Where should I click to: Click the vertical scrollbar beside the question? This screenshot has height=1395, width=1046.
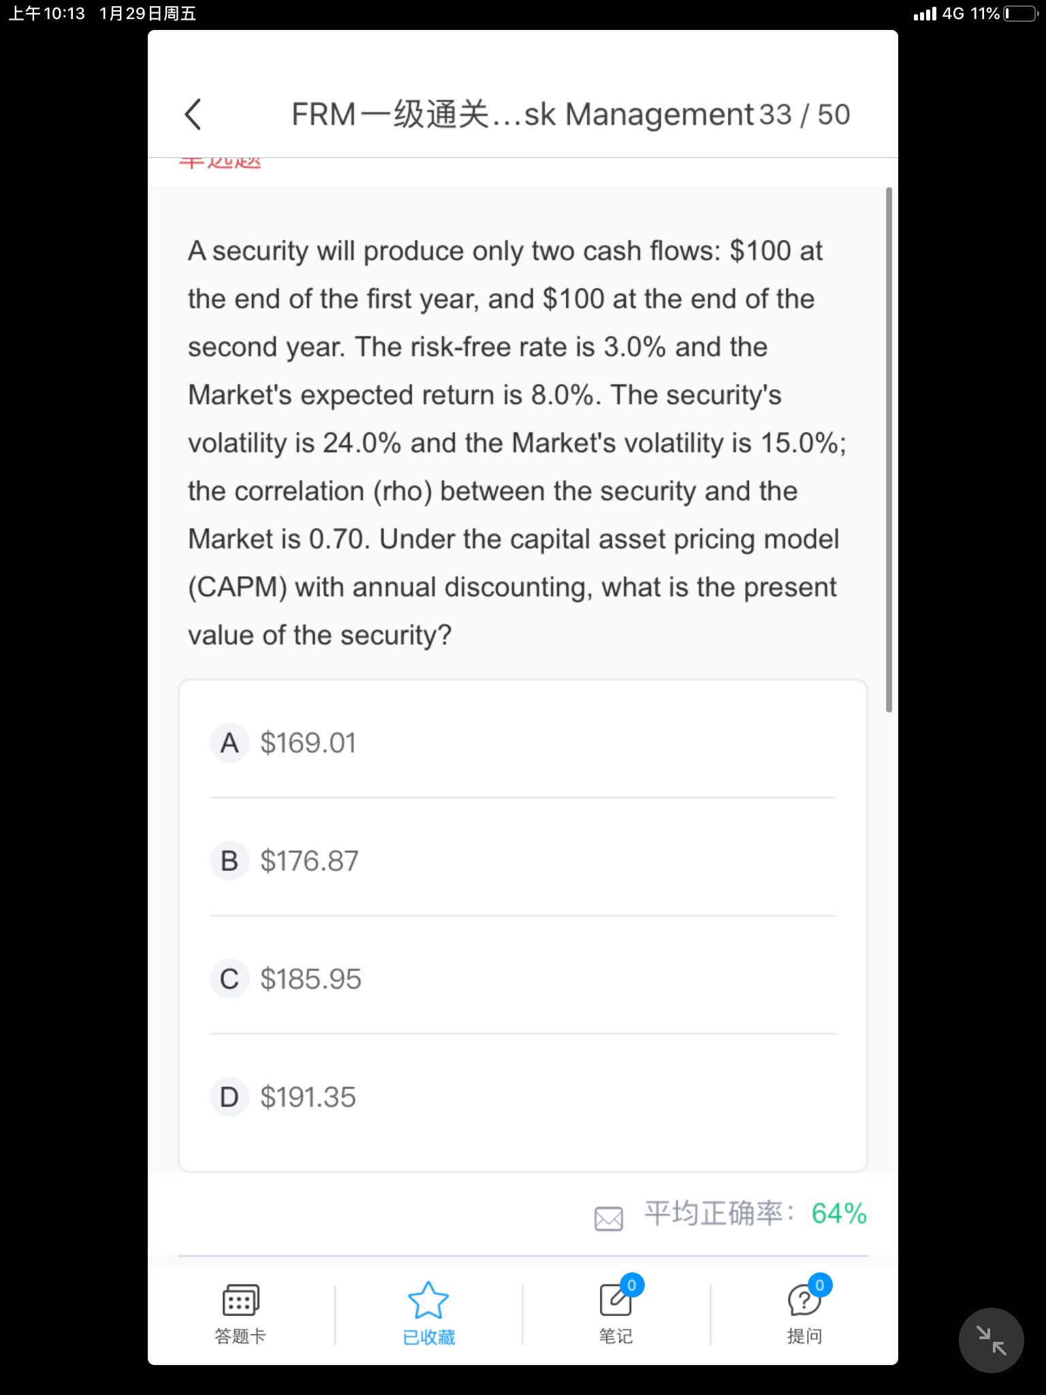(889, 450)
